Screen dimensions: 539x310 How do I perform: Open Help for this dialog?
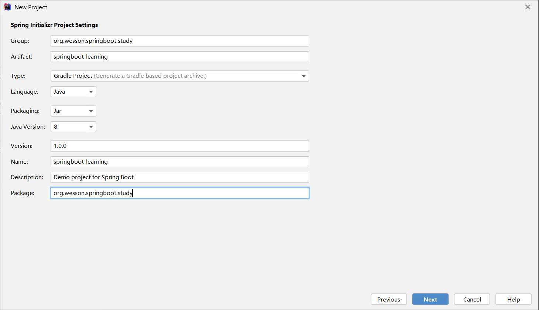(514, 299)
